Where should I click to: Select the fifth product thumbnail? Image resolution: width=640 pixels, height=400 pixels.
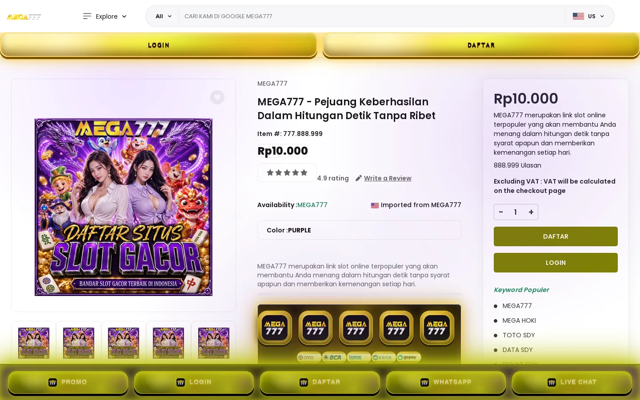pyautogui.click(x=214, y=343)
